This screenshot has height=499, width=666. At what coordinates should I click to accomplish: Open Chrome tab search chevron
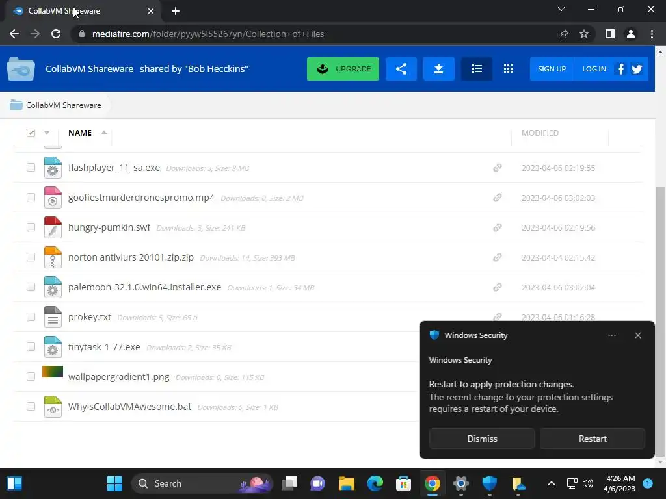click(x=561, y=9)
